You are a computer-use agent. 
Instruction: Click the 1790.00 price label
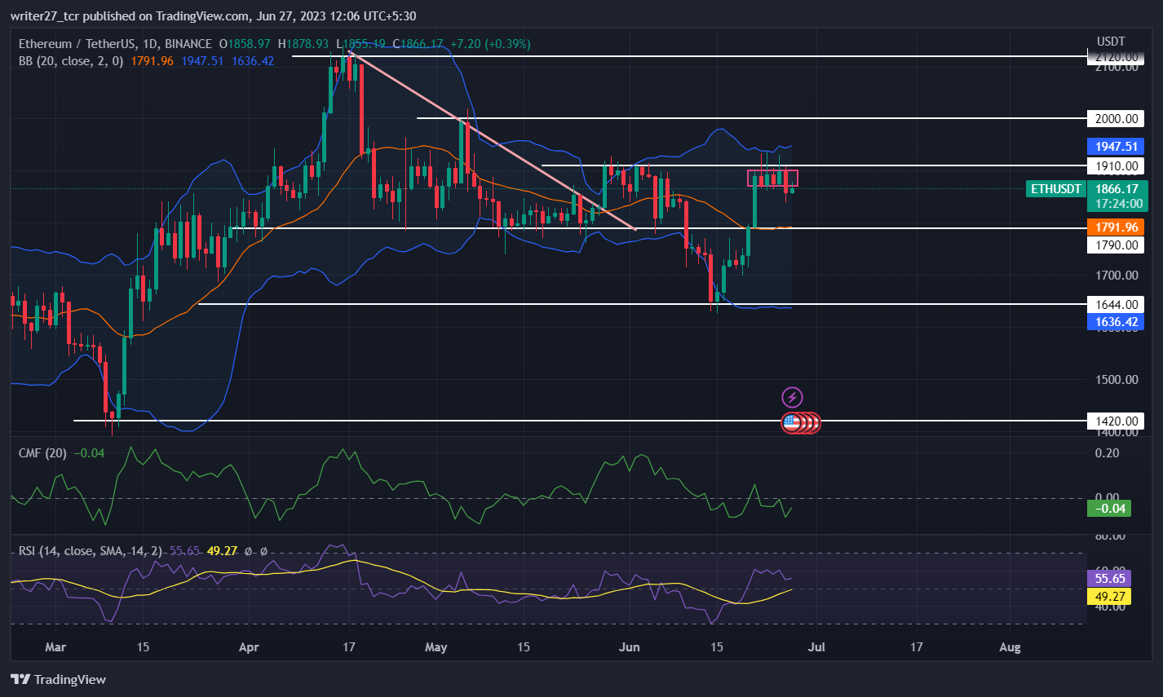[1117, 245]
